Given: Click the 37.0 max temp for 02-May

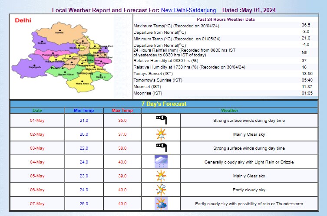Looking at the screenshot, I should (122, 134).
